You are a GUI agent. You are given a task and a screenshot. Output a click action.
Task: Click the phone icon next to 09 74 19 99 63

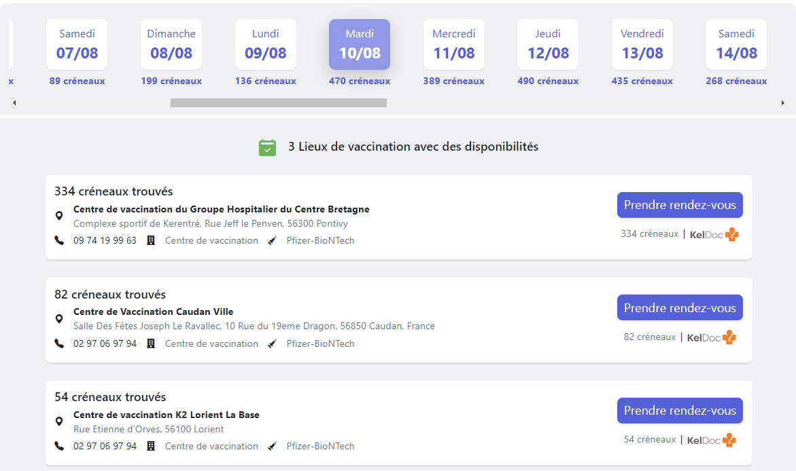click(59, 240)
